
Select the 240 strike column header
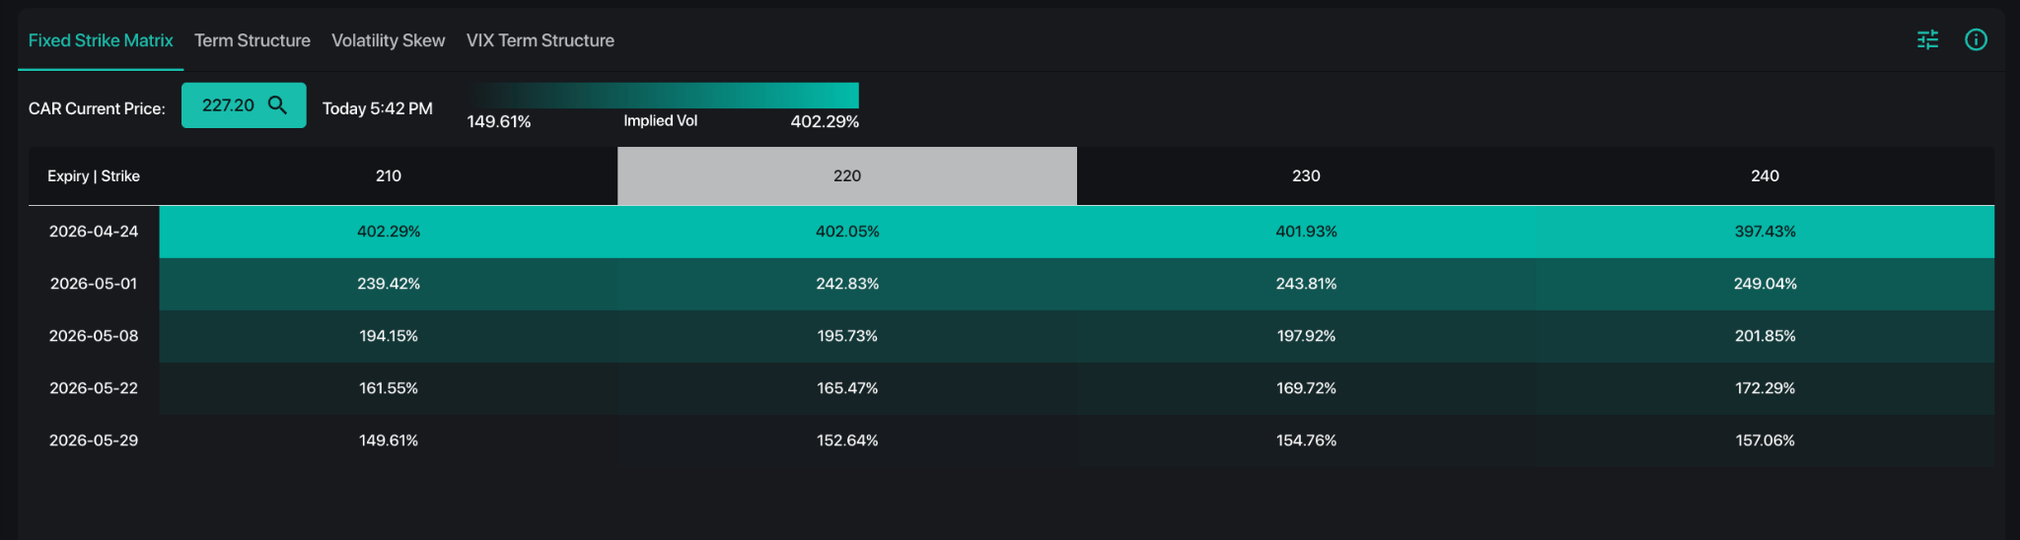(1765, 176)
